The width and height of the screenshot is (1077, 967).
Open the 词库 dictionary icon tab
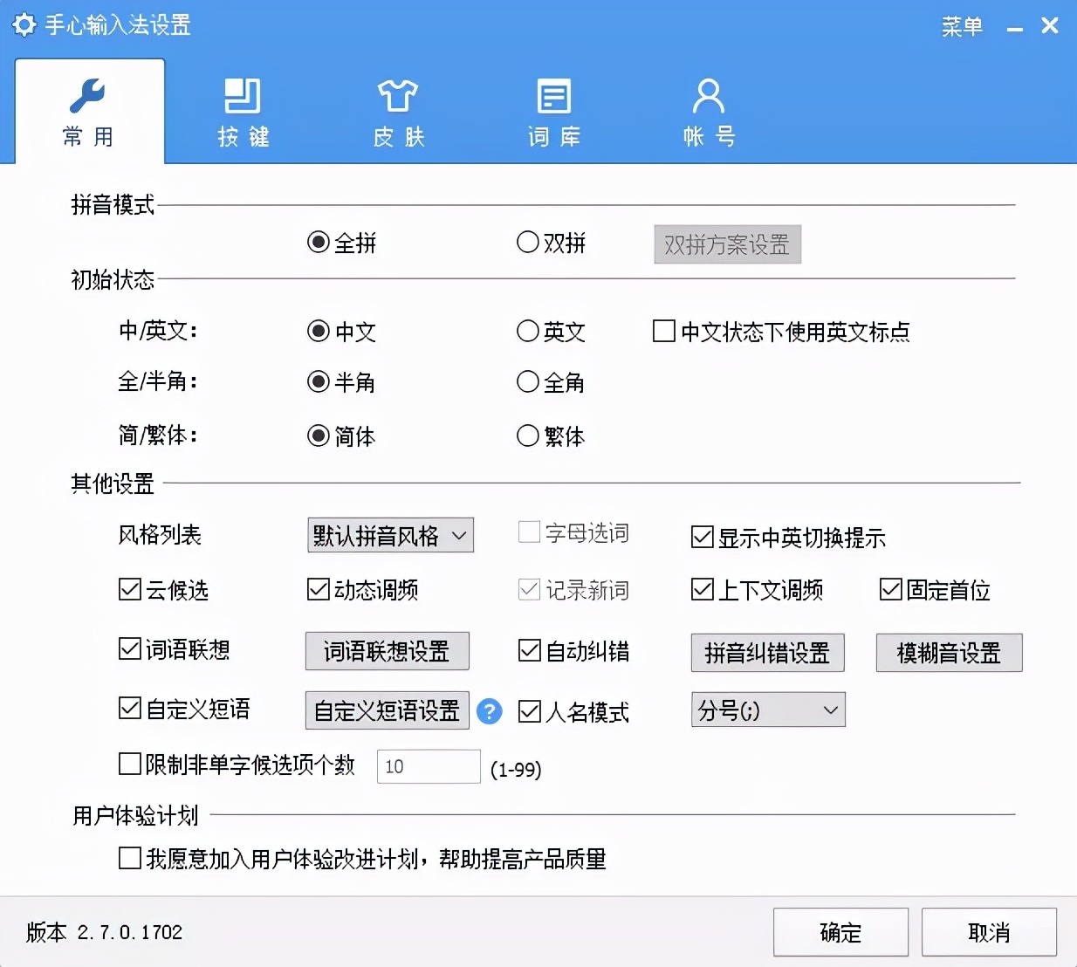[552, 96]
